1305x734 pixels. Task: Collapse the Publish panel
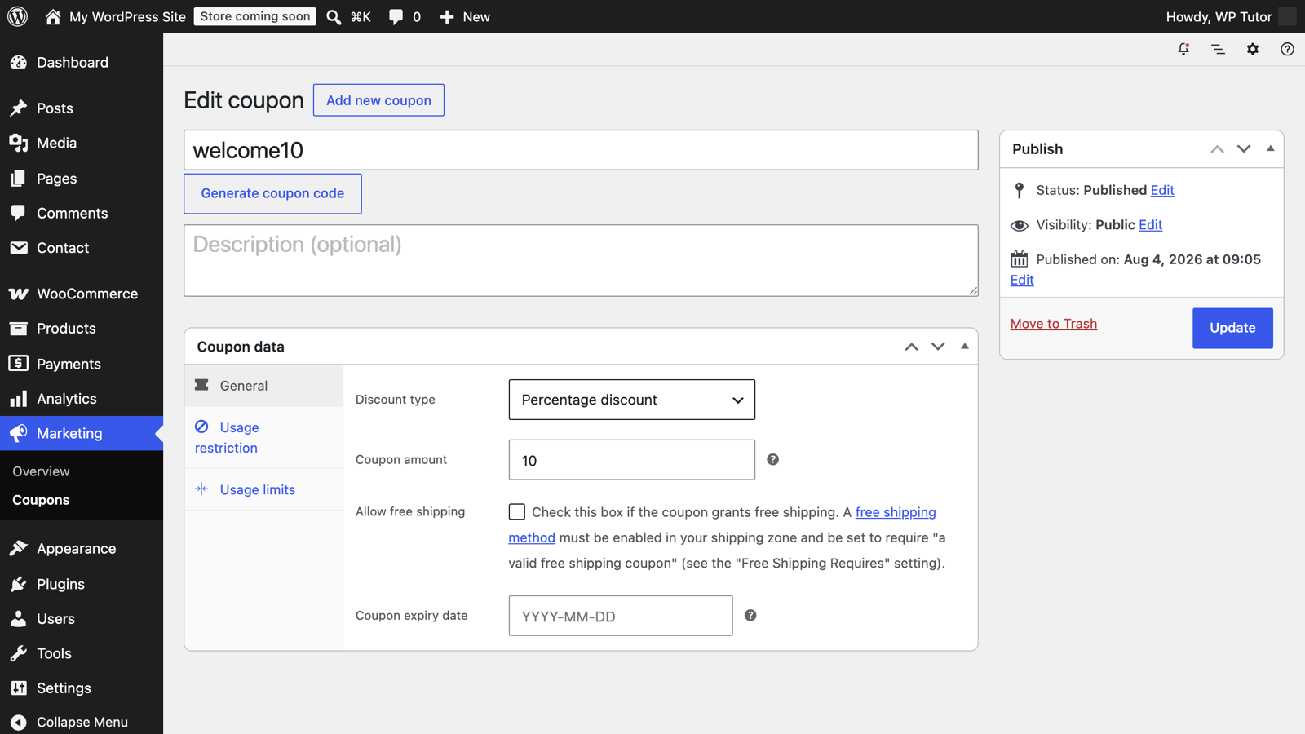click(x=1271, y=149)
